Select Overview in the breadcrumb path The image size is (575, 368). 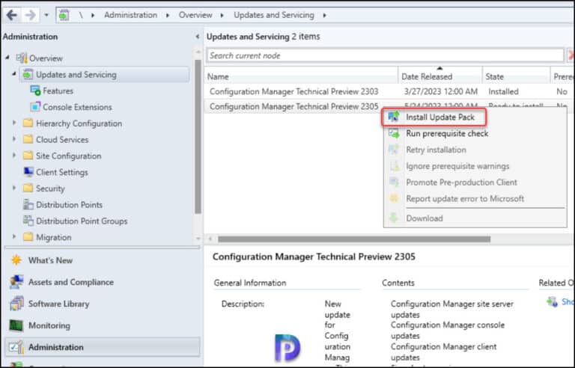[x=195, y=15]
